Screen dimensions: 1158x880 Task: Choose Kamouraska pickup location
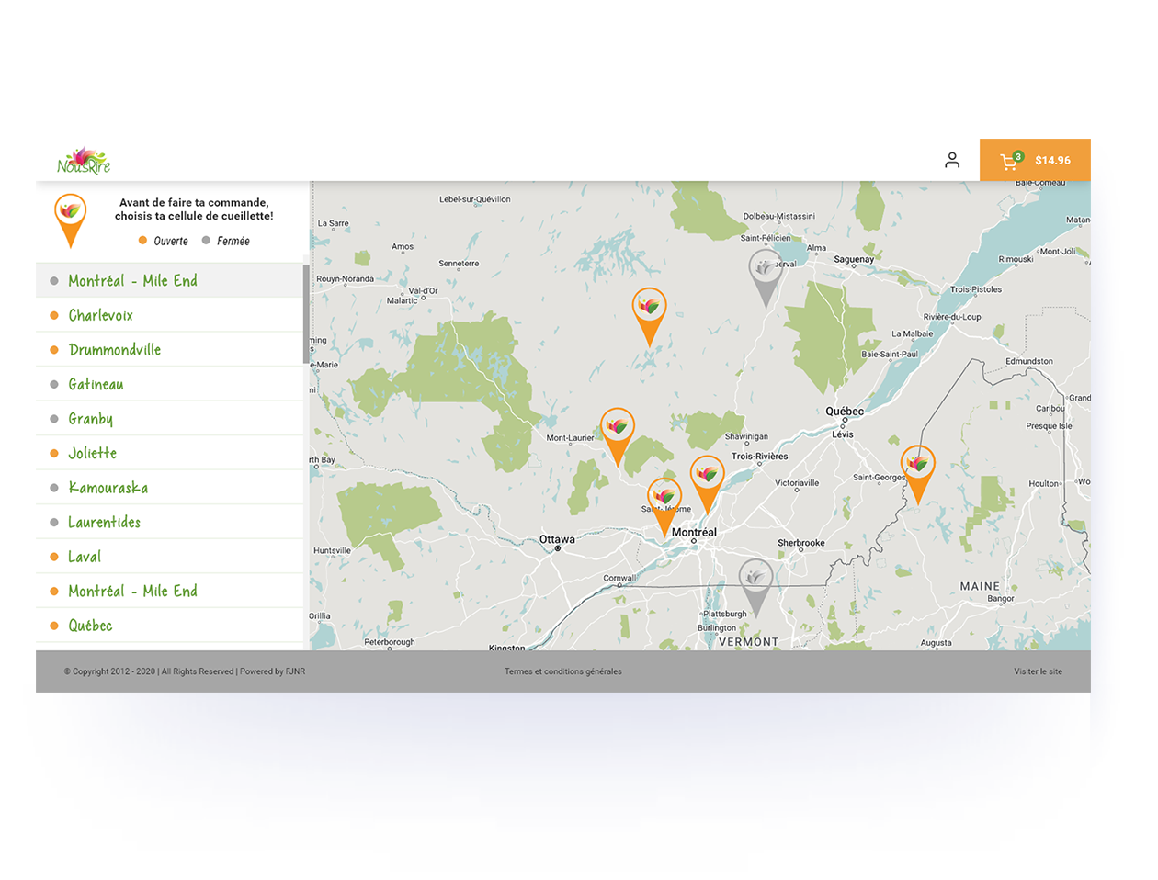pos(169,487)
